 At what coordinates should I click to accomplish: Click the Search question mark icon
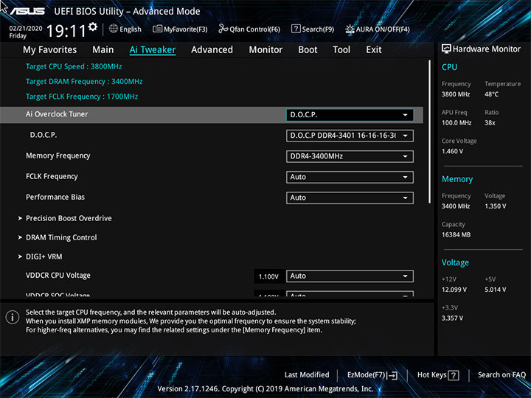pyautogui.click(x=296, y=29)
